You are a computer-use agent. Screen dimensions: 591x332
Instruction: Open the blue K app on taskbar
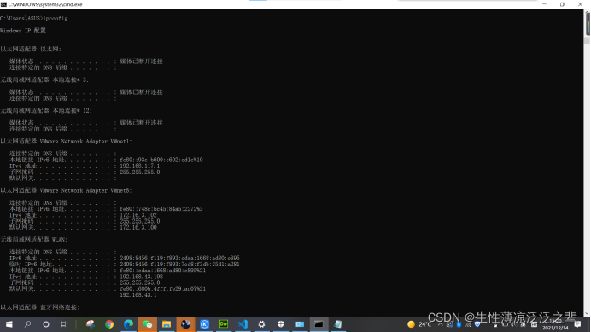coord(205,324)
